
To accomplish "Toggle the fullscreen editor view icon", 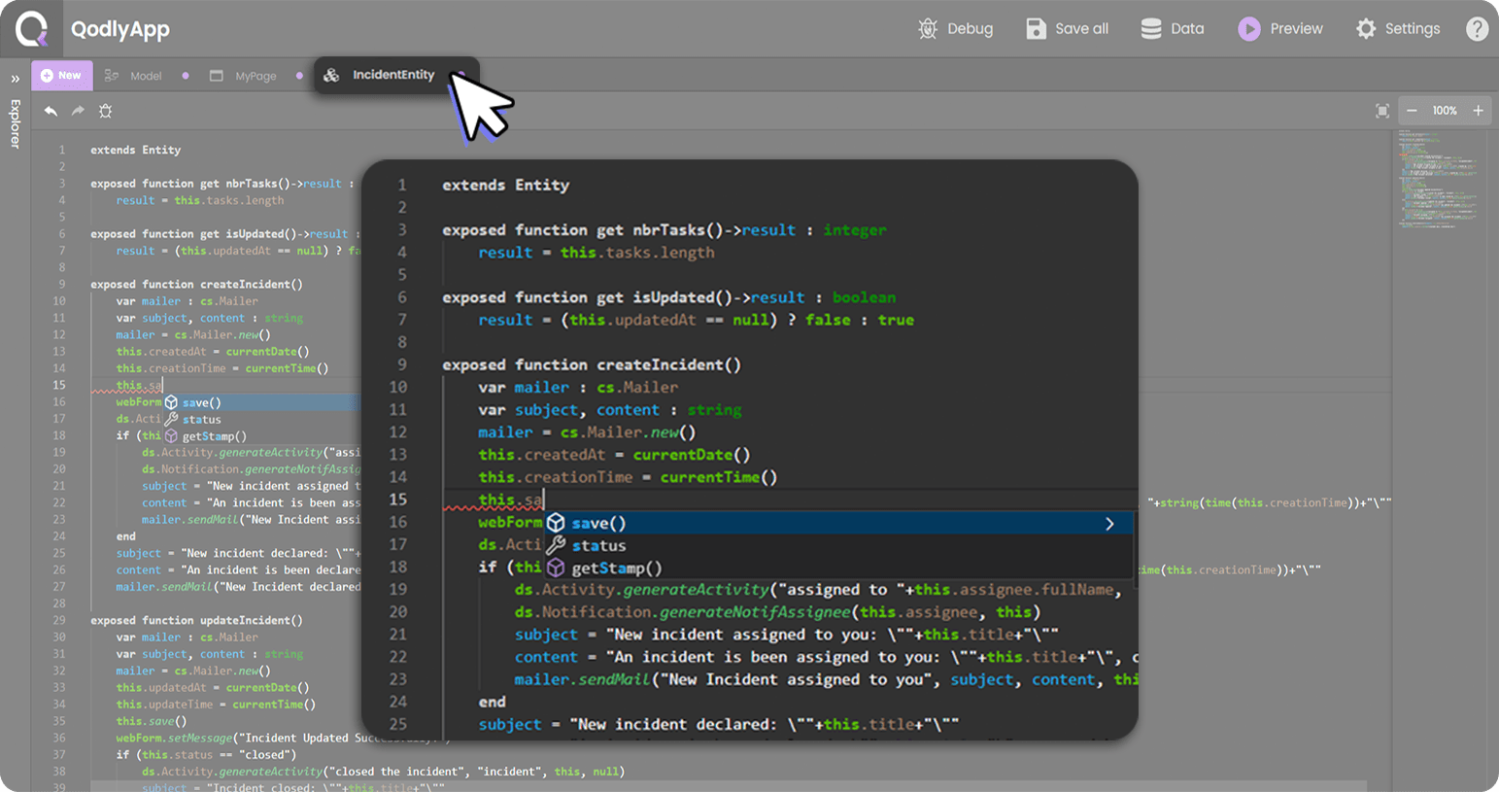I will [x=1382, y=111].
